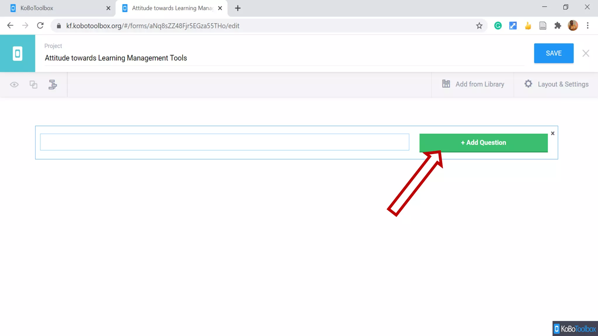Open a new browser tab
This screenshot has height=336, width=598.
tap(238, 8)
